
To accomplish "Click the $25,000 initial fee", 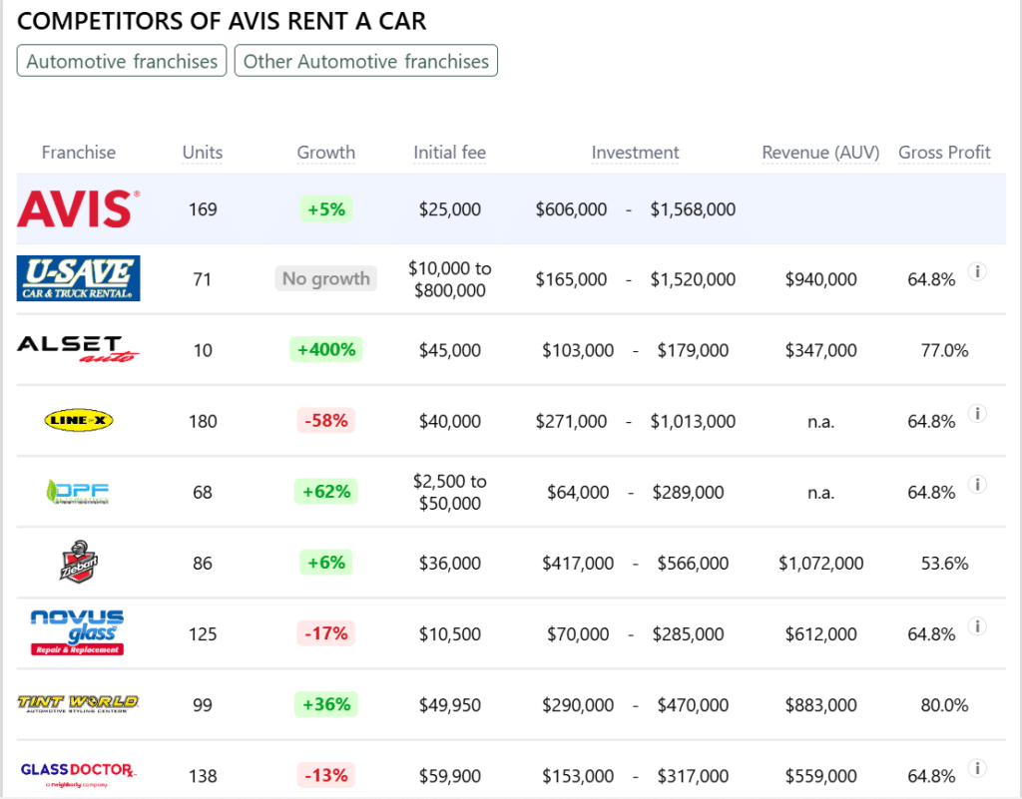I will coord(450,209).
